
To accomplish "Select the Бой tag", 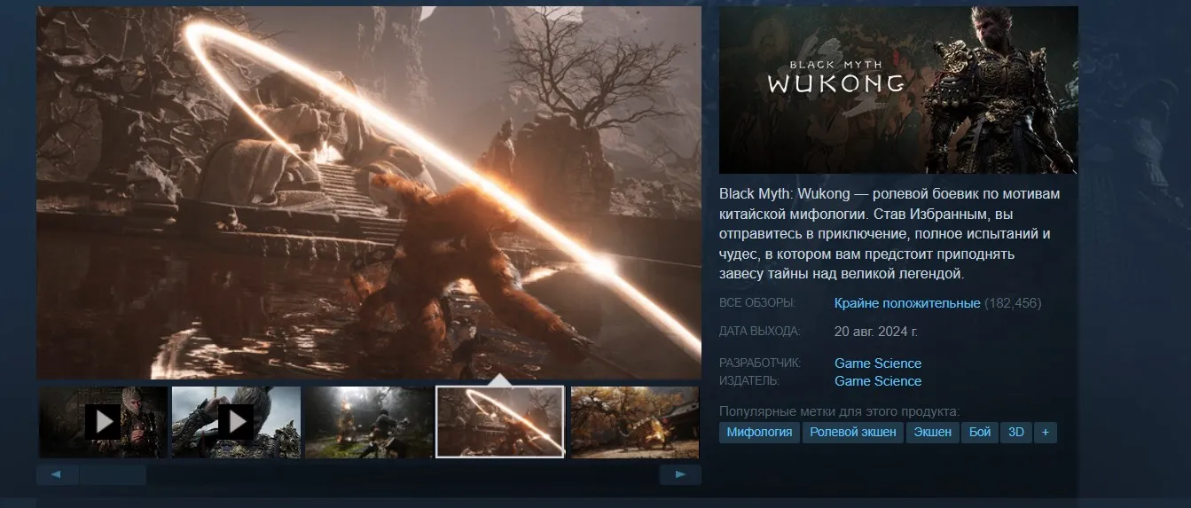I will [980, 433].
